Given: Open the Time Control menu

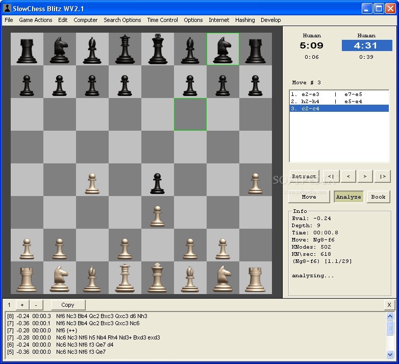Looking at the screenshot, I should 162,20.
